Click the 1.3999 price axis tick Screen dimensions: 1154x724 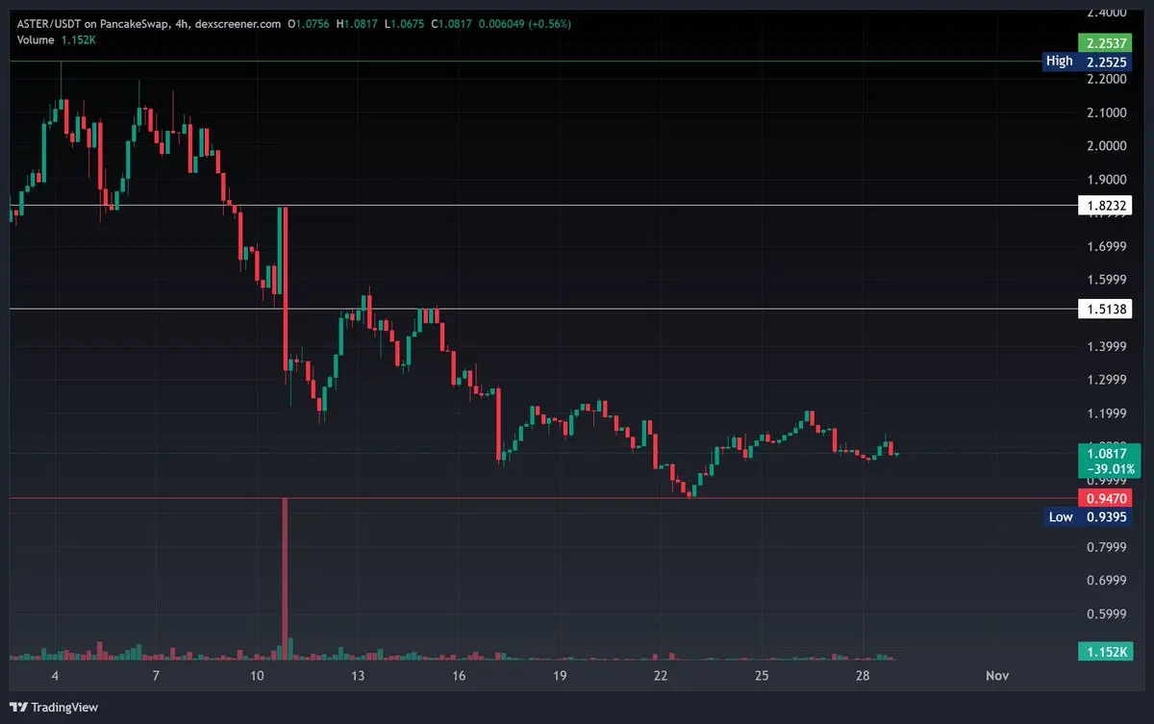pos(1106,346)
